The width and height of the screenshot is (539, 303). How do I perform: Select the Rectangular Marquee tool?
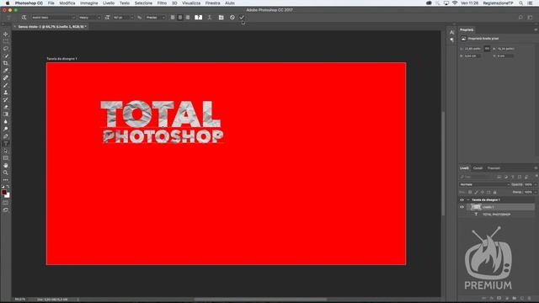pos(6,41)
